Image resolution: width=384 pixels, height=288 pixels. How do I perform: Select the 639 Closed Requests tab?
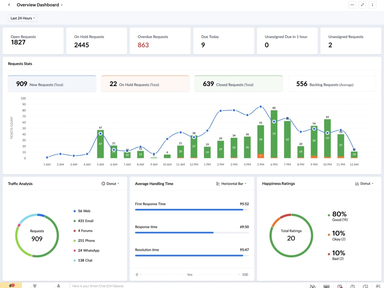(x=238, y=83)
